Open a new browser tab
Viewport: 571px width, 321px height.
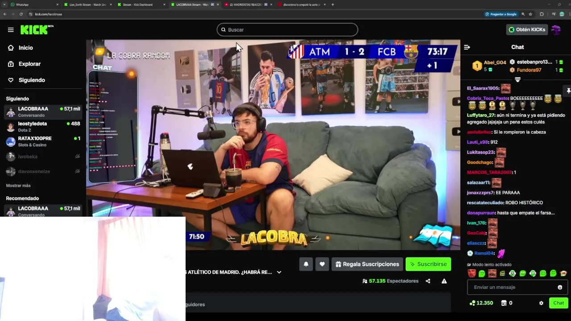click(x=332, y=4)
